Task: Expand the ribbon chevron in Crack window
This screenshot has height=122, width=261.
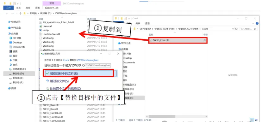Action: 253,24
